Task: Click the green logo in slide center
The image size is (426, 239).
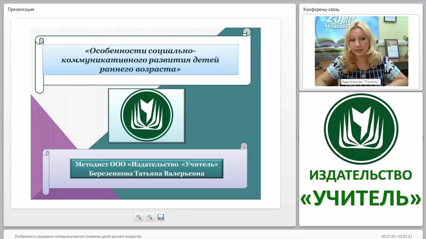Action: 147,115
